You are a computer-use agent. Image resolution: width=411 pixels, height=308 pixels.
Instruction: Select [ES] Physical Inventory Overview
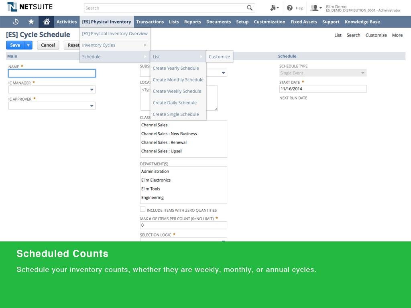[x=115, y=34]
